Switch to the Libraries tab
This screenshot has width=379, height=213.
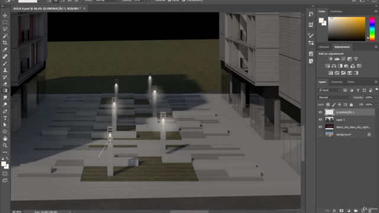tap(324, 47)
